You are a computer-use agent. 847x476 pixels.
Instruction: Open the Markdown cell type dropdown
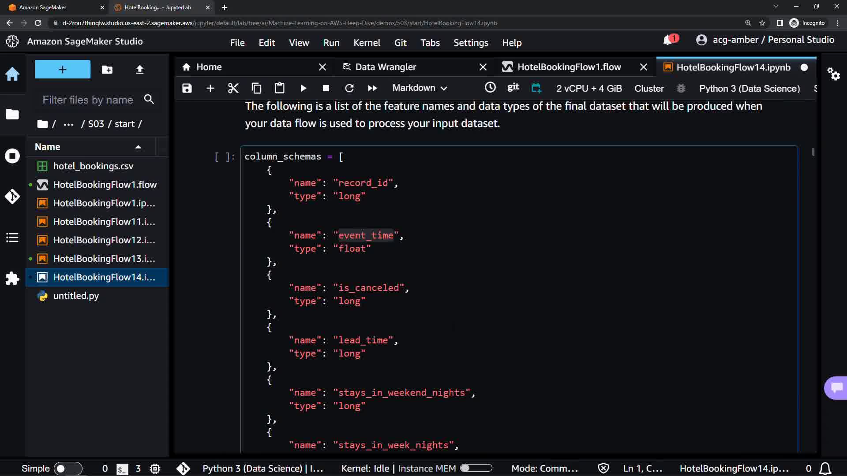coord(420,88)
